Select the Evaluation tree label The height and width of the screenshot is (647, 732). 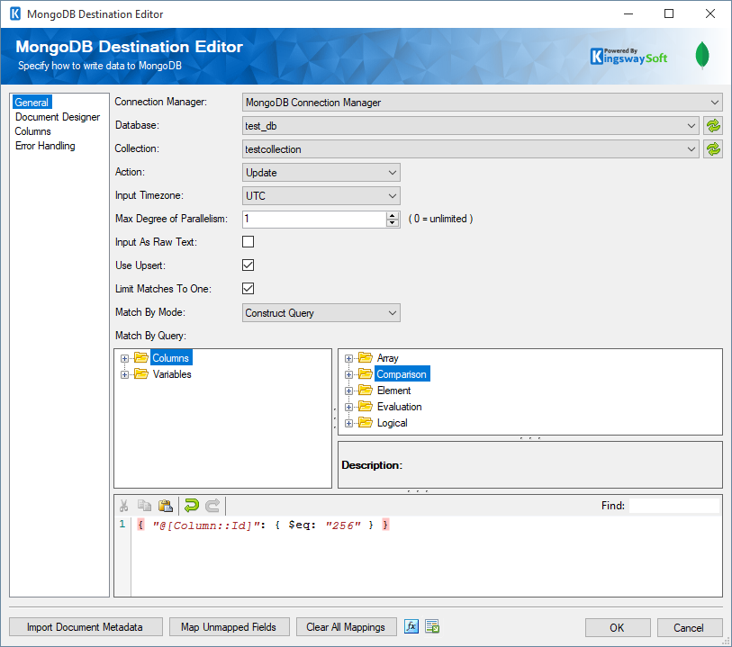pos(399,407)
